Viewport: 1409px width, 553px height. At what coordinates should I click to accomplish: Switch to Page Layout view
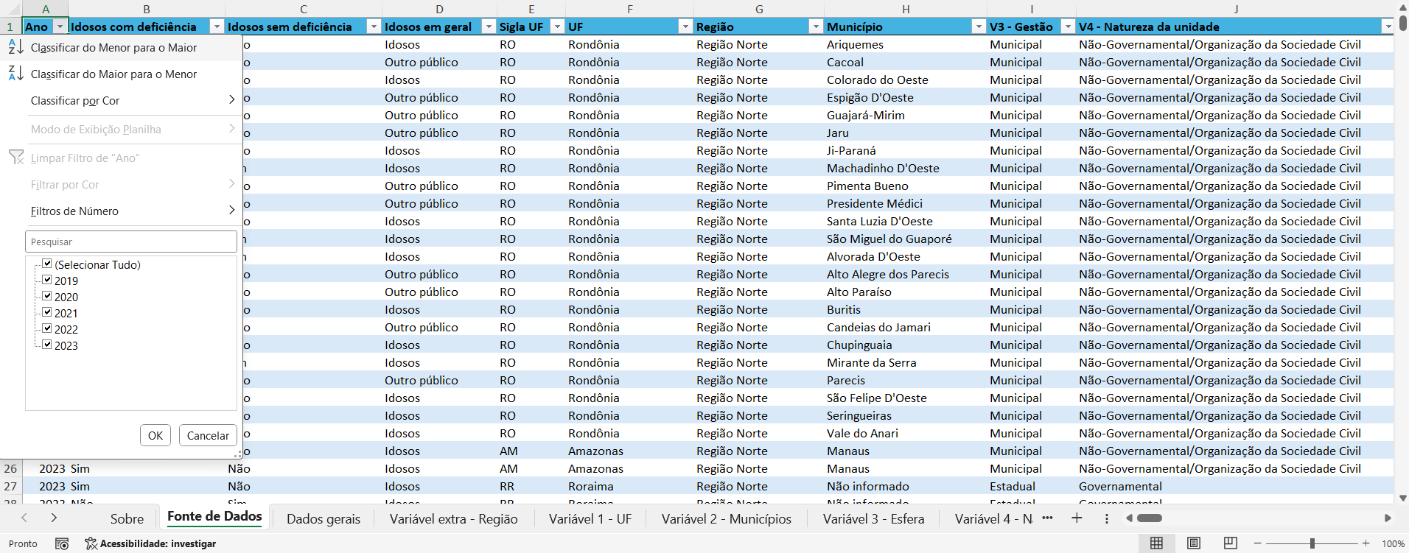1193,543
